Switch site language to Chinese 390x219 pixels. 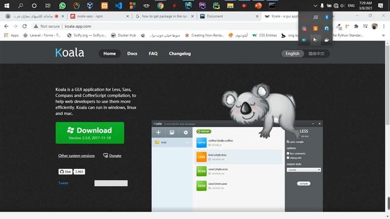(x=316, y=54)
